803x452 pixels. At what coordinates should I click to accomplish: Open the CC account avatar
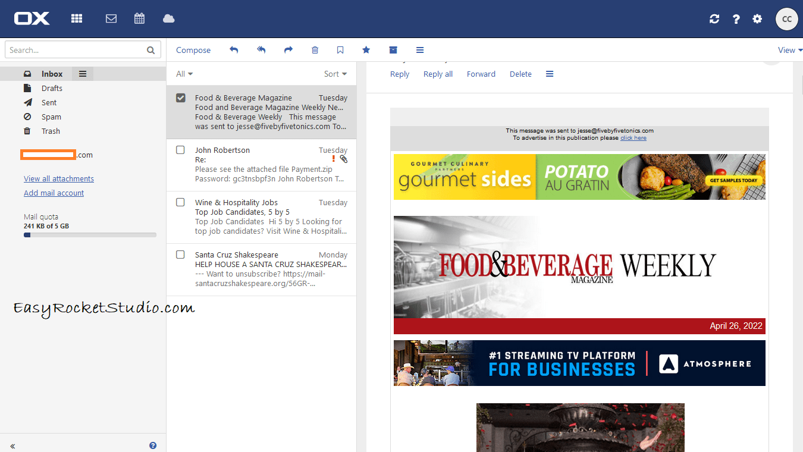(786, 19)
